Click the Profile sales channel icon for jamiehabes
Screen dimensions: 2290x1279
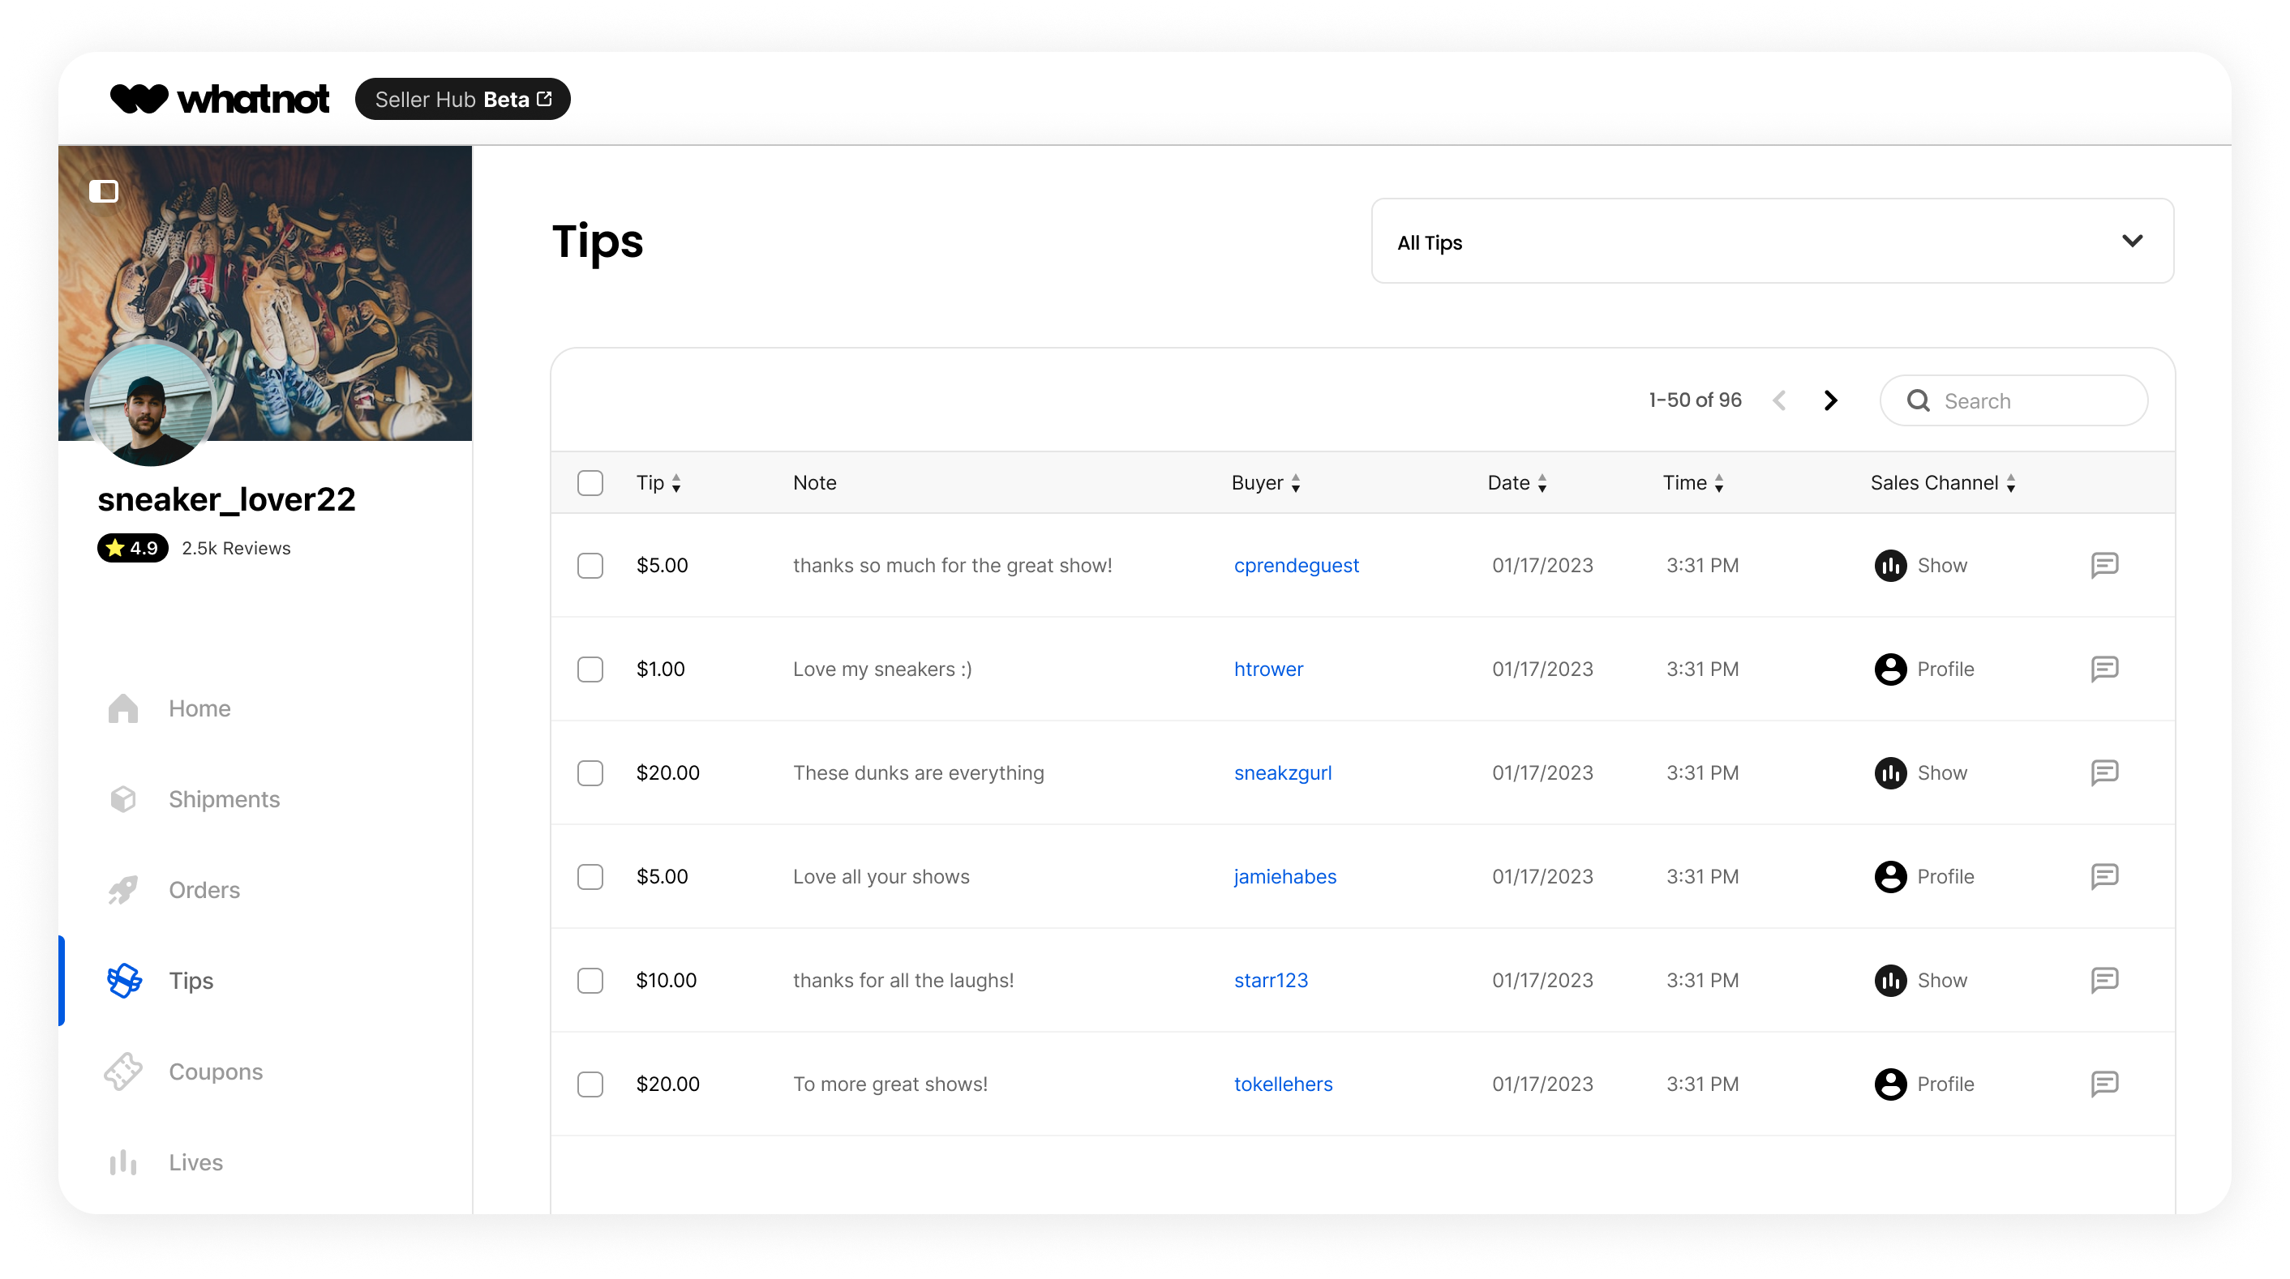[1887, 875]
